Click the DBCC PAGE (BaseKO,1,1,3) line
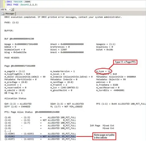The width and height of the screenshot is (146, 141). click(22, 5)
